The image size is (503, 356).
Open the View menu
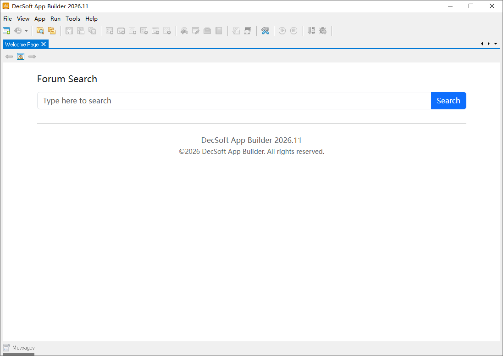tap(23, 19)
